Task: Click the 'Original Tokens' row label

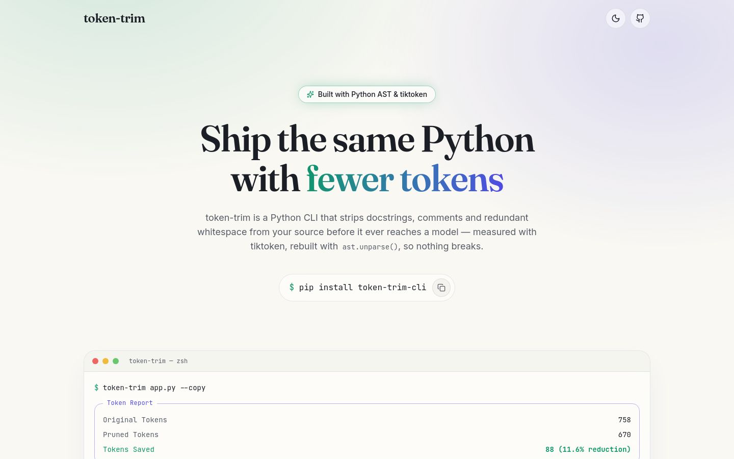Action: pos(135,420)
